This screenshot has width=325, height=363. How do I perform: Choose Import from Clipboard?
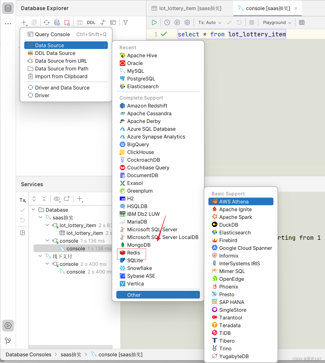(66, 76)
